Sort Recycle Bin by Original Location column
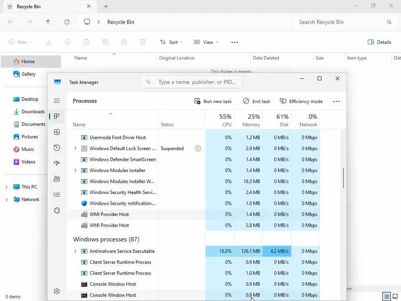The image size is (401, 301). click(x=203, y=58)
